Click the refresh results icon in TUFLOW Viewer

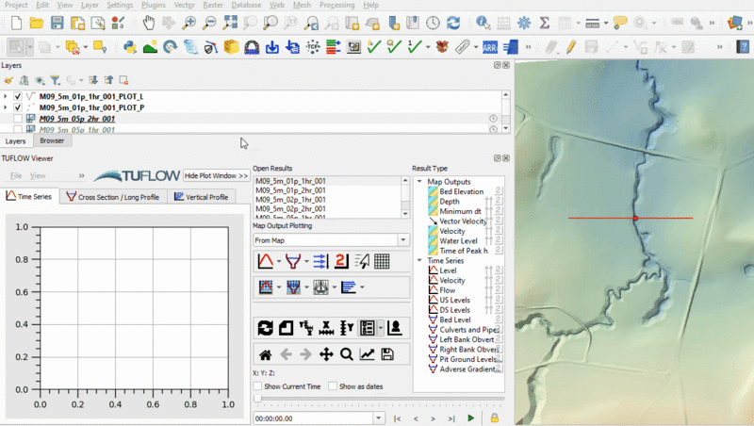click(x=266, y=327)
